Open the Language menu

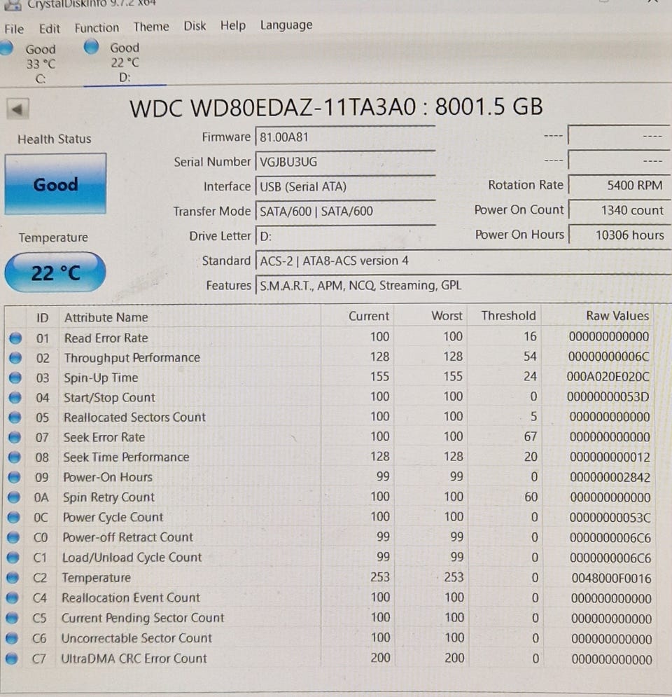pyautogui.click(x=286, y=25)
